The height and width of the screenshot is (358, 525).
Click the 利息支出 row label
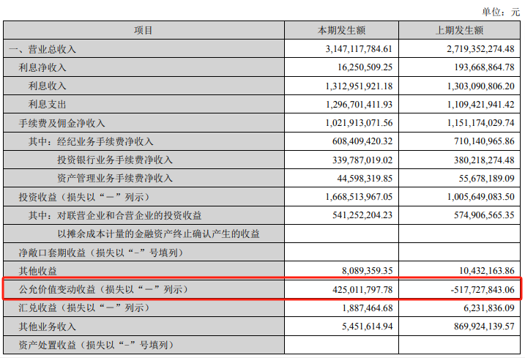point(47,105)
